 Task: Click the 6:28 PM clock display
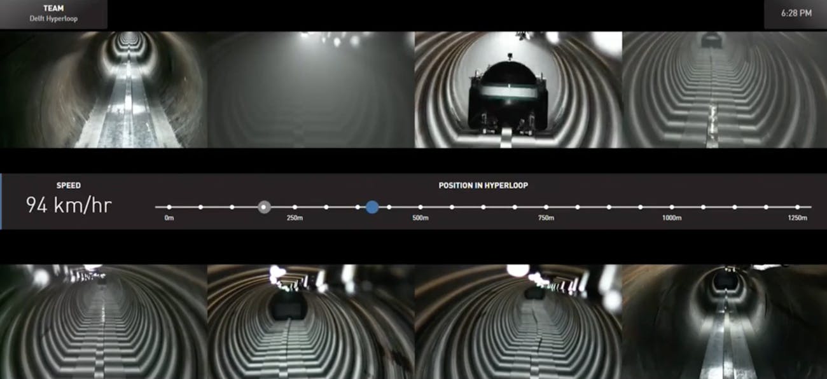[x=795, y=14]
